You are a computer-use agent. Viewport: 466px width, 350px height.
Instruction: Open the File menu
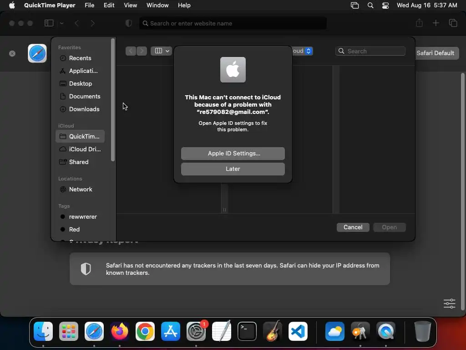(90, 5)
